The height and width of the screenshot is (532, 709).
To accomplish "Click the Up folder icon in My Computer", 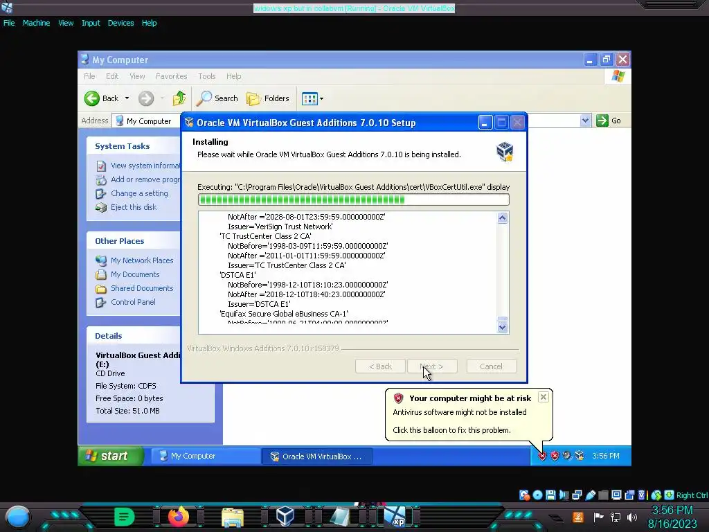I will [179, 98].
